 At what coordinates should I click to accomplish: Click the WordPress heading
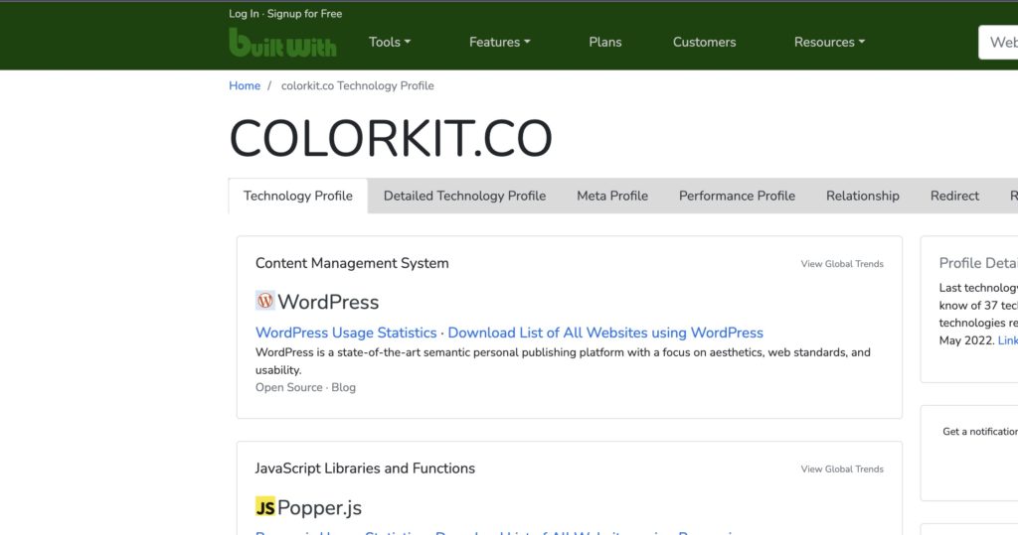tap(328, 302)
